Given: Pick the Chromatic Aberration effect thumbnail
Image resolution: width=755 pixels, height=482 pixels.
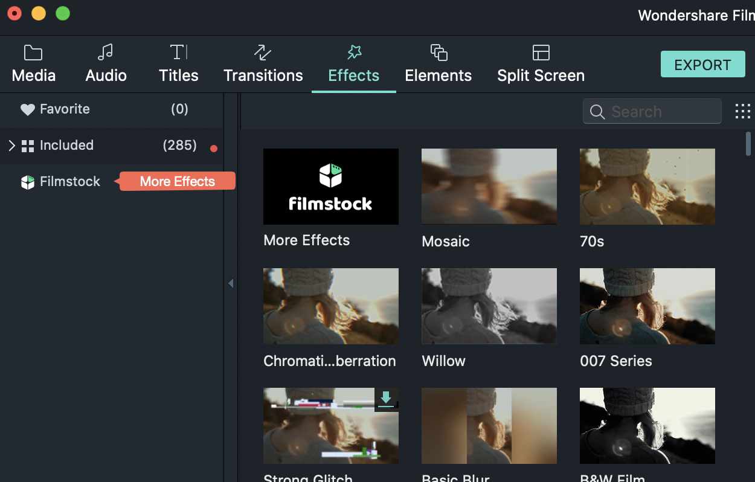Looking at the screenshot, I should 331,306.
